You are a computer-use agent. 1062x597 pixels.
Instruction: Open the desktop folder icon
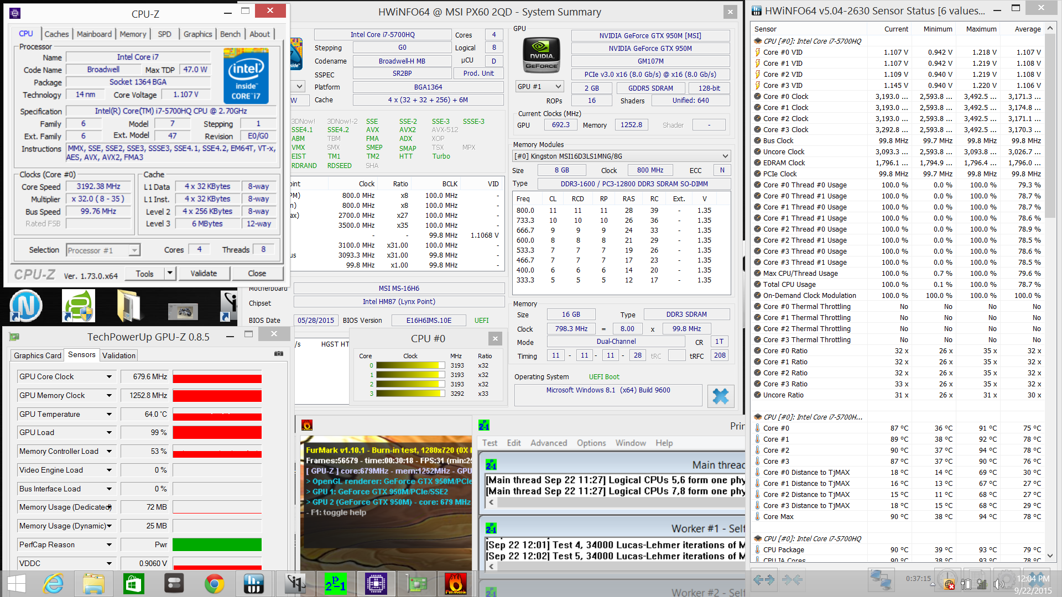tap(128, 305)
